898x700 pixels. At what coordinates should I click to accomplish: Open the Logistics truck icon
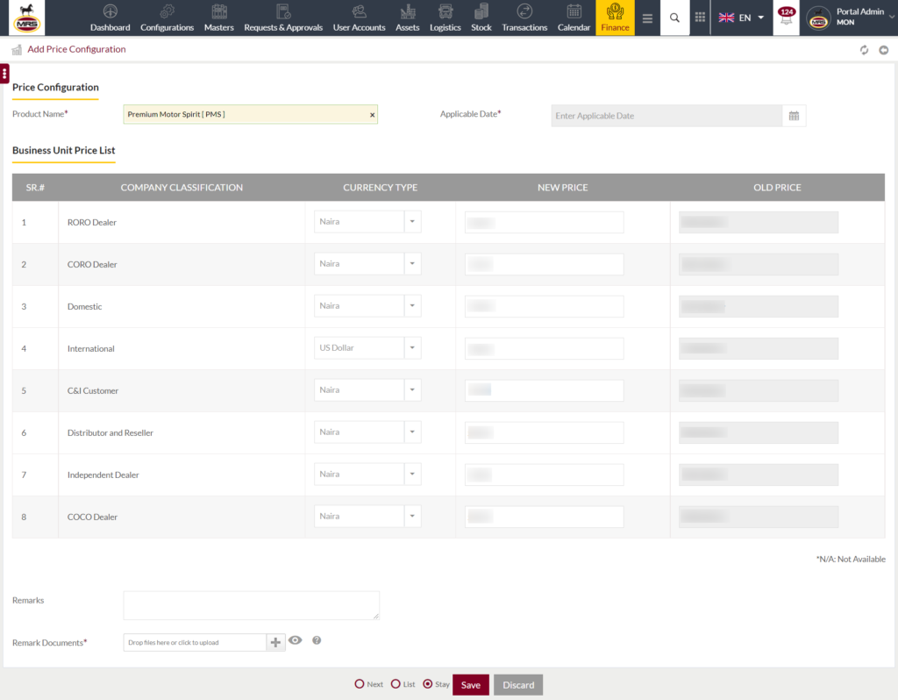coord(445,11)
